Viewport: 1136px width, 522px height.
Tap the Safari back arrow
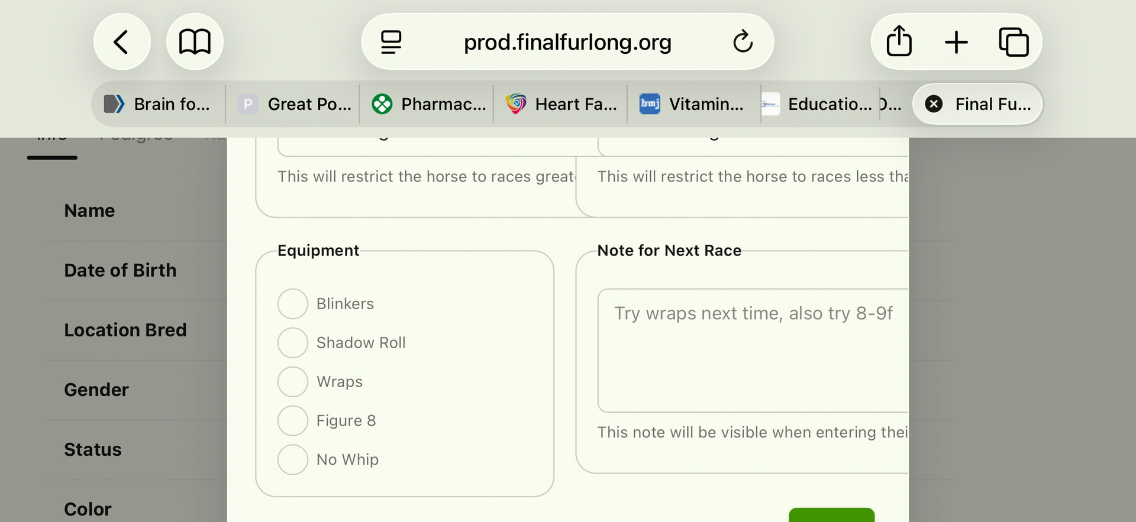point(121,42)
